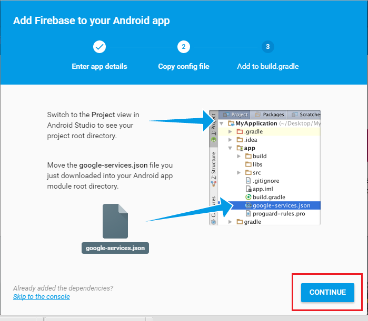Image resolution: width=368 pixels, height=321 pixels.
Task: Expand the src folder arrow
Action: (x=238, y=172)
